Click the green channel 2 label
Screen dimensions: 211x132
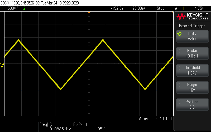[24, 8]
